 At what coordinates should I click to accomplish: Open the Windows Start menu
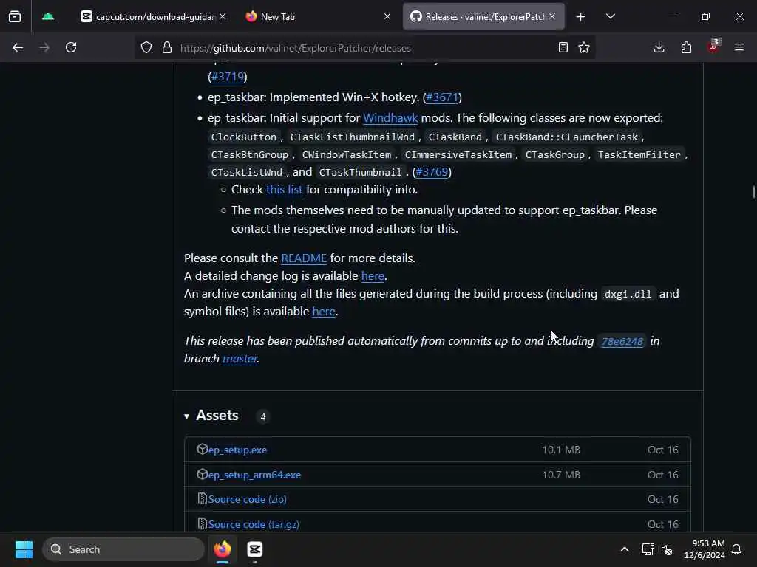[24, 549]
